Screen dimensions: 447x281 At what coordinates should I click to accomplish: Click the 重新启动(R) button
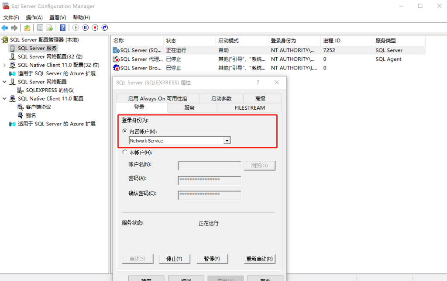pos(259,259)
